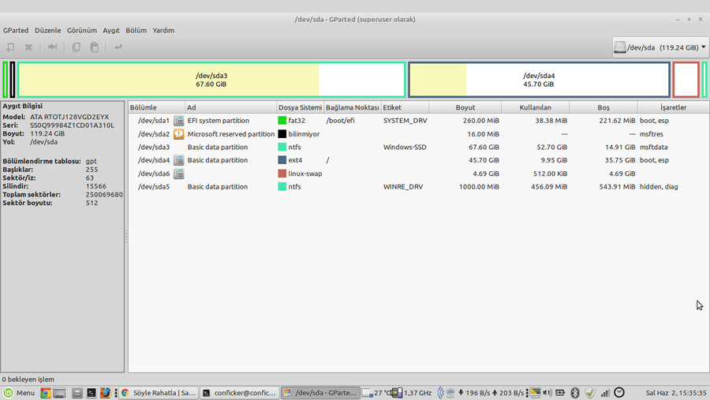Open the Aygıt menu

111,30
